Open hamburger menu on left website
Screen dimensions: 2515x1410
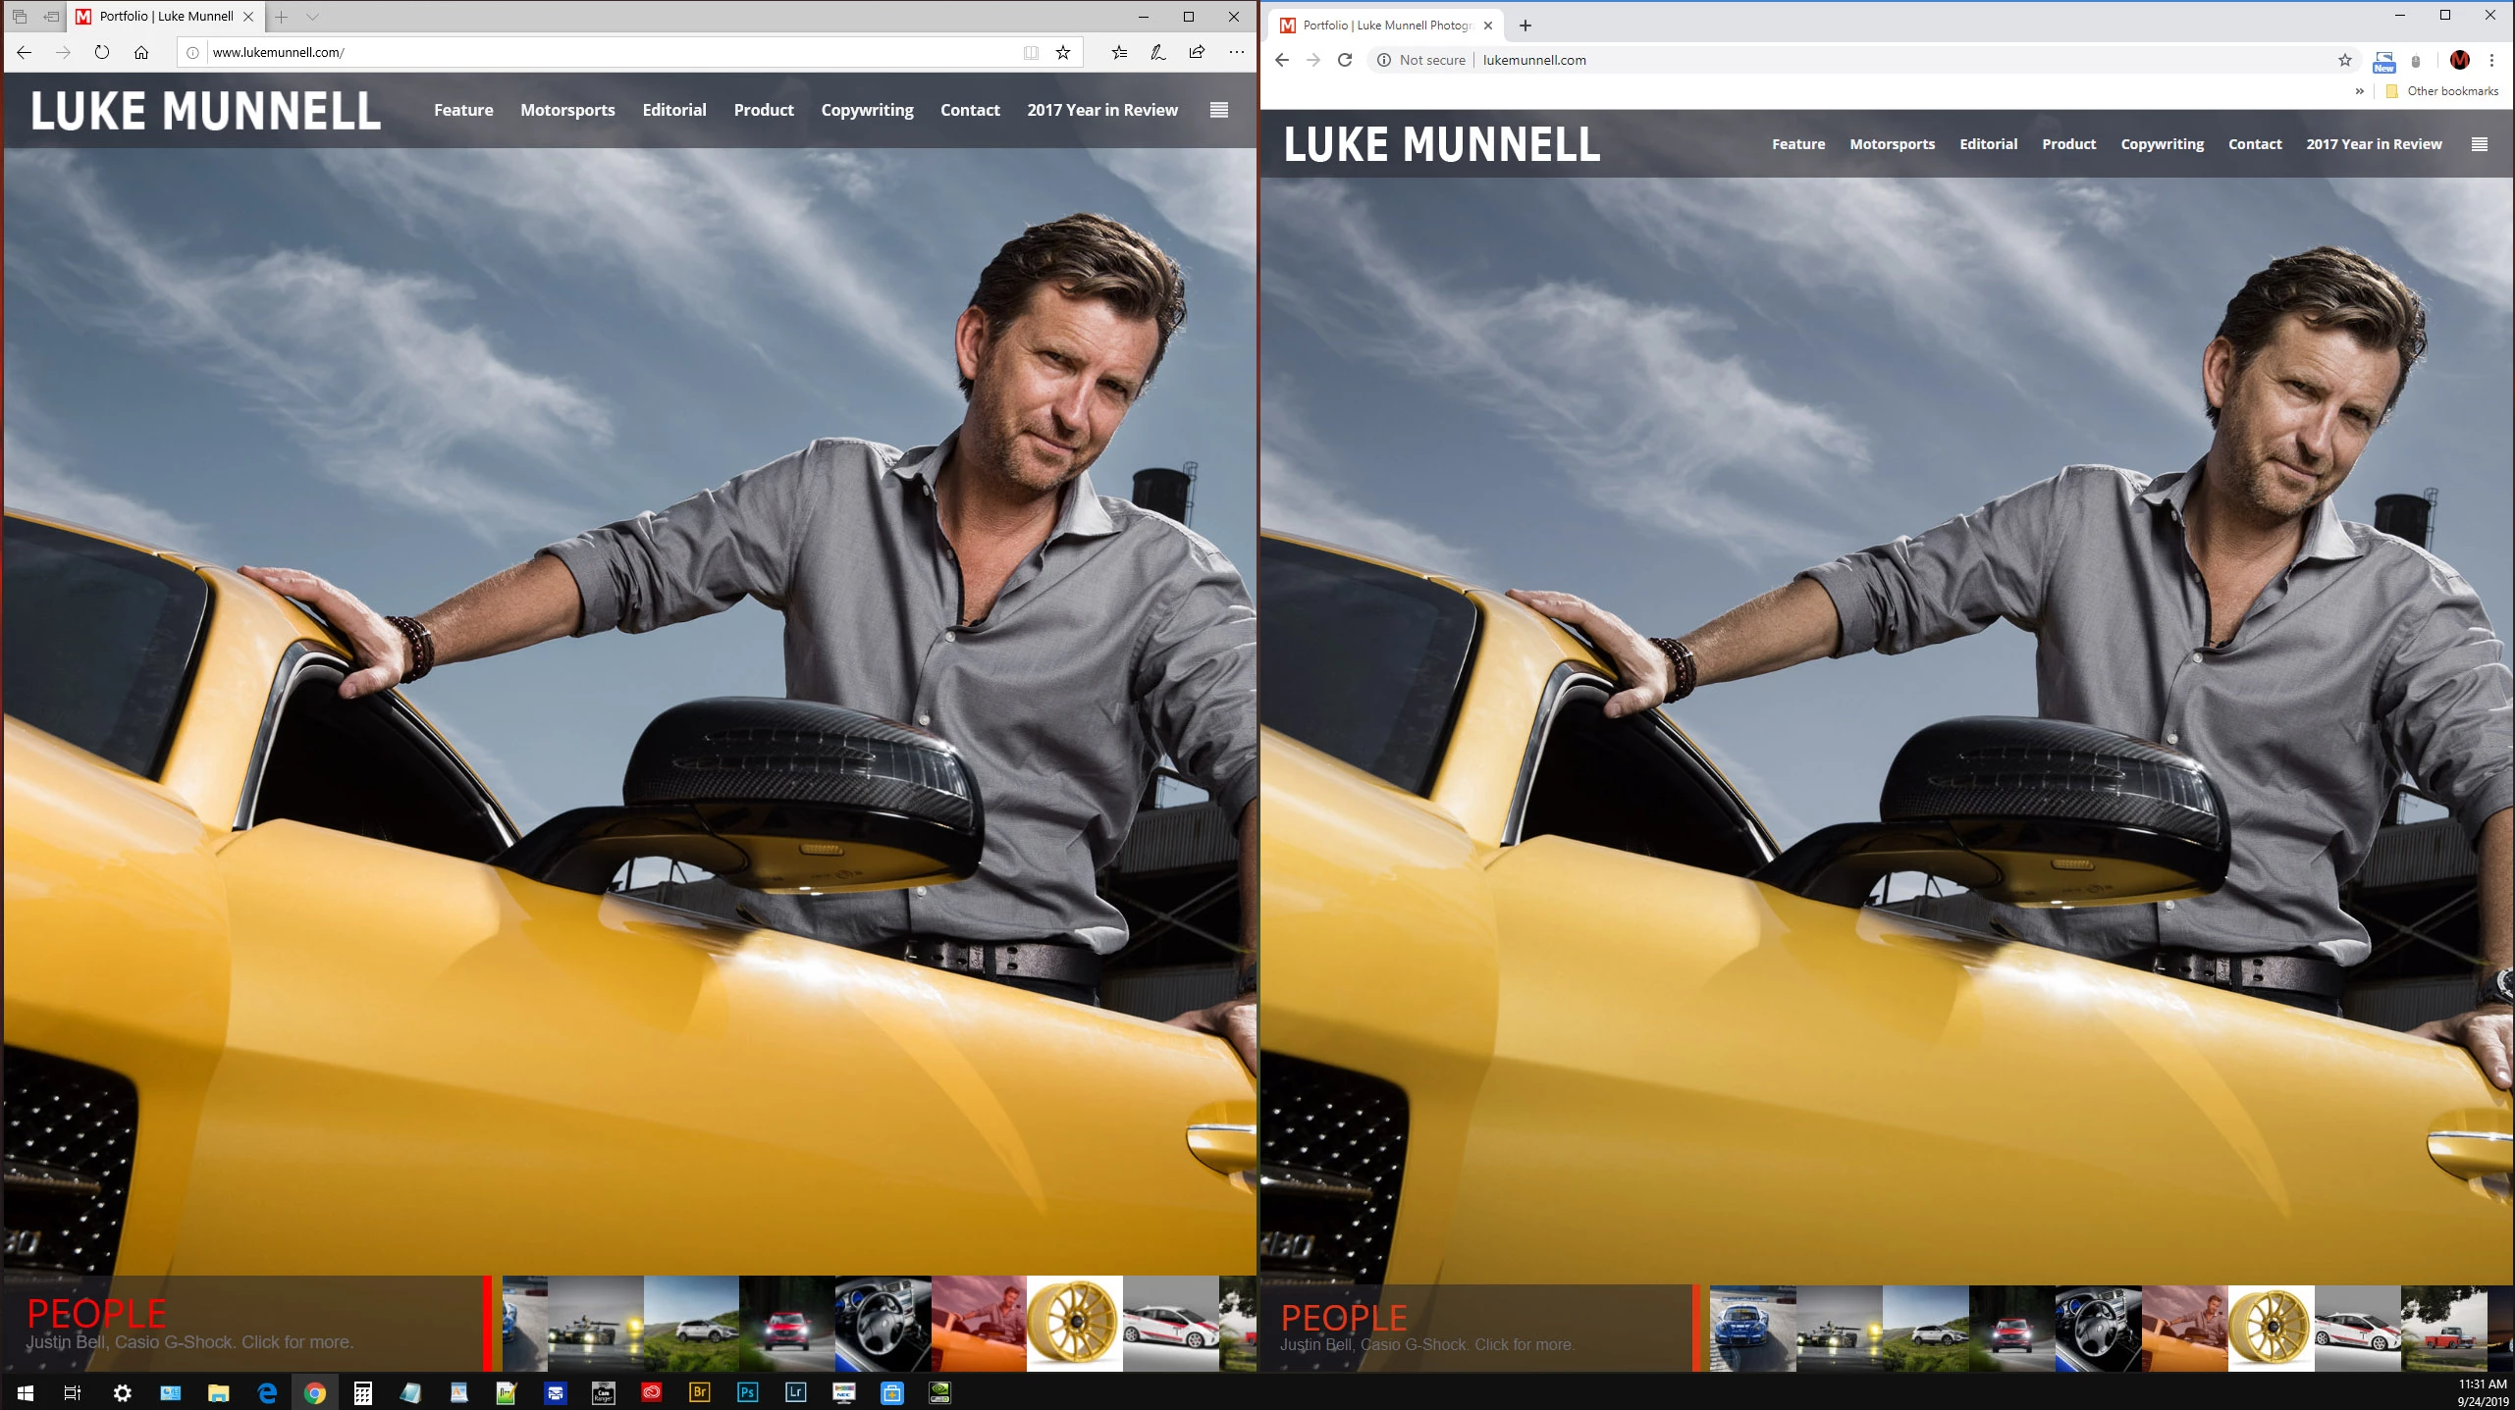[x=1219, y=110]
